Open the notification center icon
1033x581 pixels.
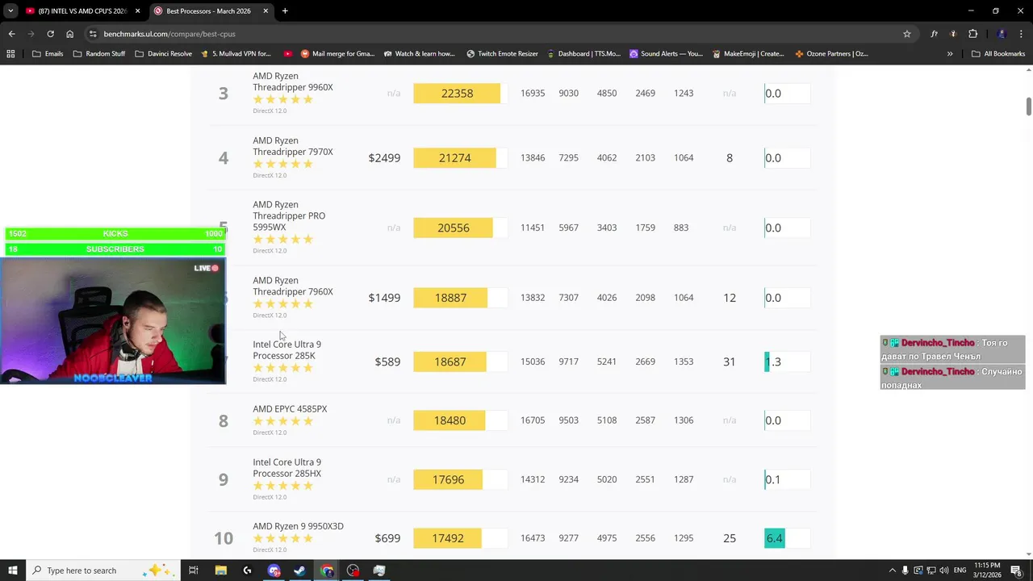(x=1016, y=571)
